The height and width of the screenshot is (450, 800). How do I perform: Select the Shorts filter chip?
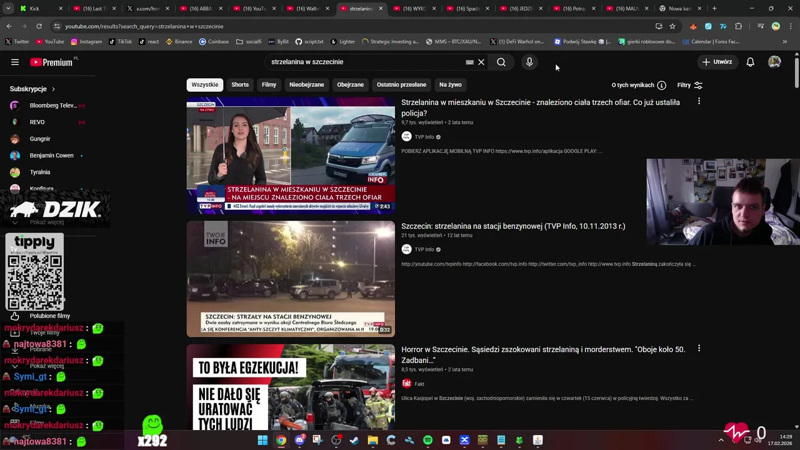click(x=240, y=85)
